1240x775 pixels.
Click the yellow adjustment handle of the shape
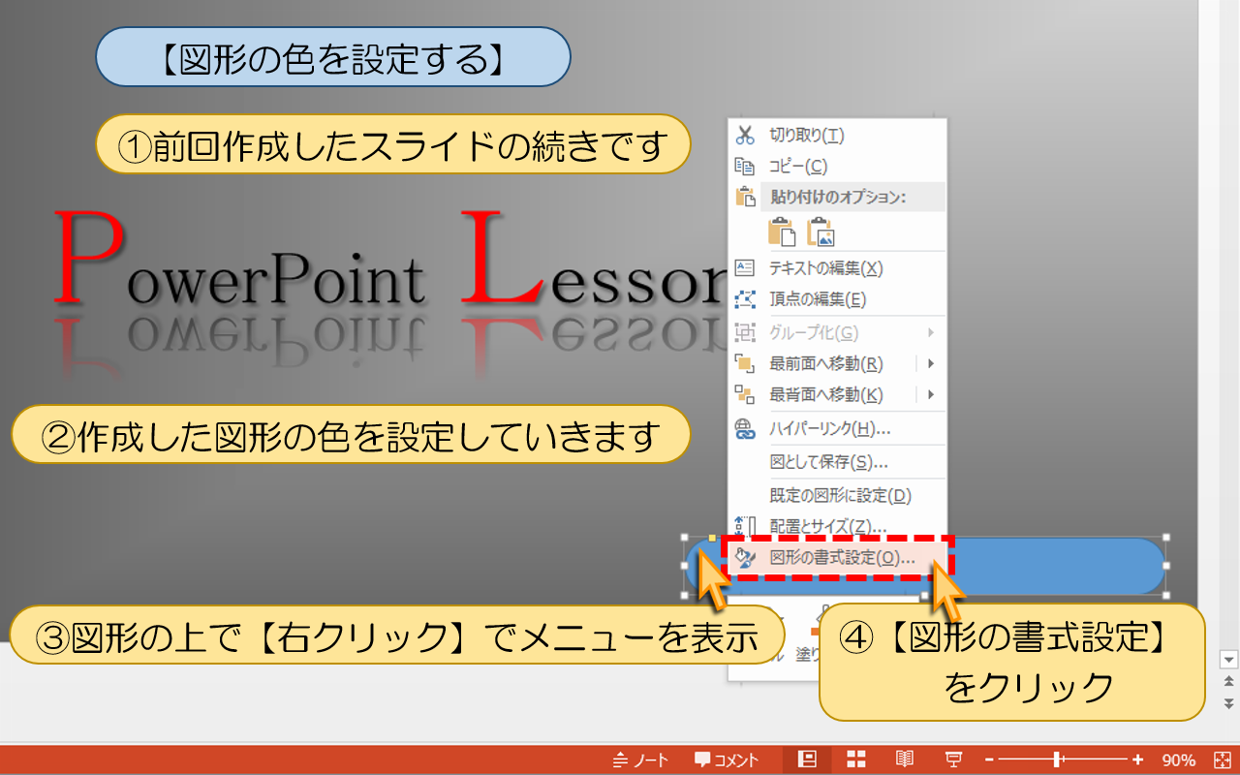(x=713, y=537)
